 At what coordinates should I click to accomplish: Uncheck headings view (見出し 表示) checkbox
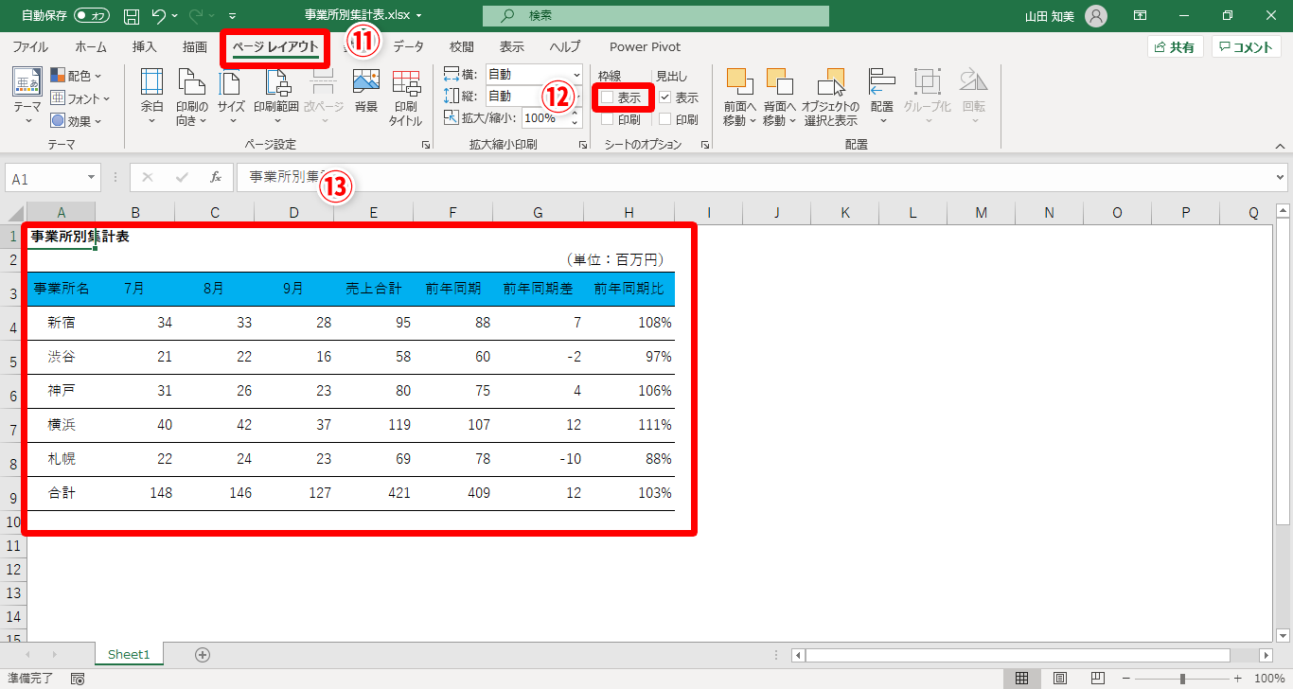click(x=665, y=97)
